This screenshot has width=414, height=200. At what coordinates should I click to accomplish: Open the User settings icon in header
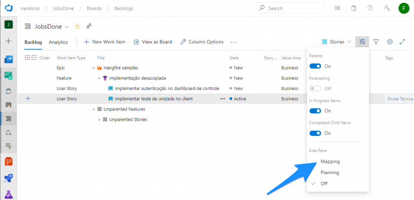(387, 8)
